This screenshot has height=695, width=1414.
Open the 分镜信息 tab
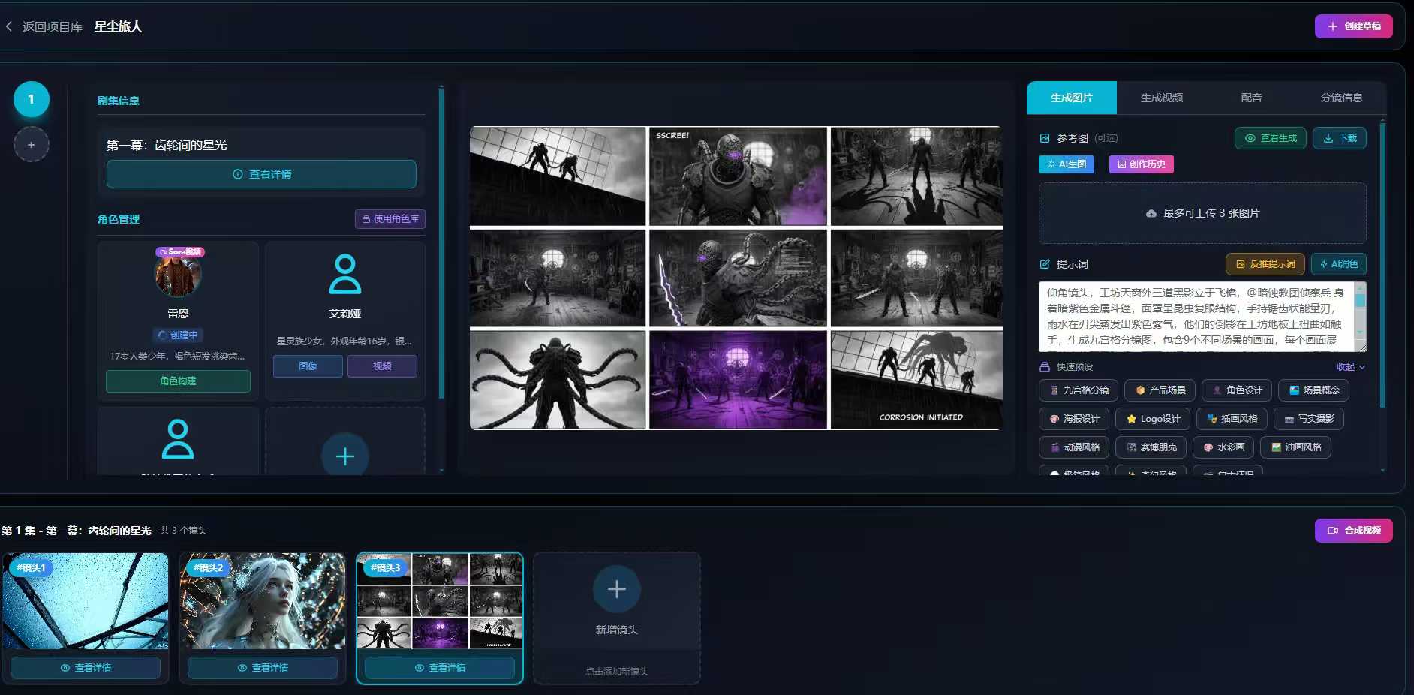click(x=1341, y=98)
